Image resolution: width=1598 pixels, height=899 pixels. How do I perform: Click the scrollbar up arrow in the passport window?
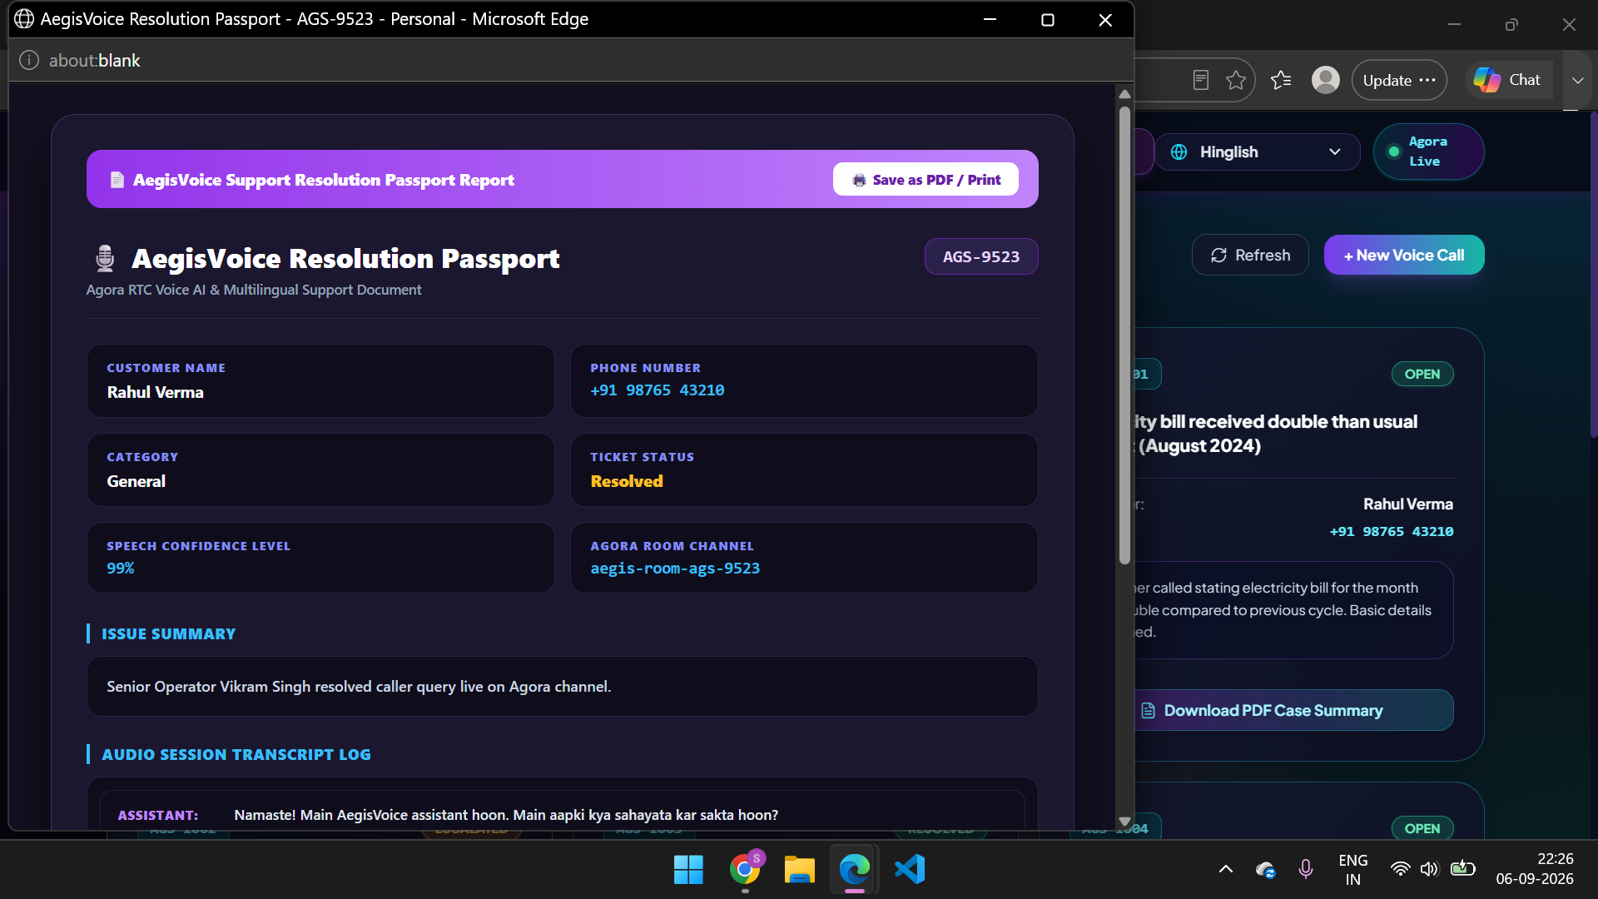[1124, 94]
